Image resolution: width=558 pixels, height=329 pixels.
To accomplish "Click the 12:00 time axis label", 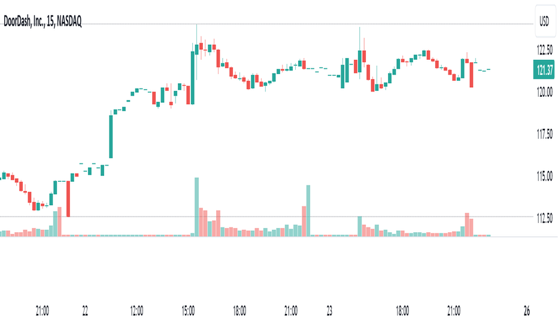I will click(137, 311).
